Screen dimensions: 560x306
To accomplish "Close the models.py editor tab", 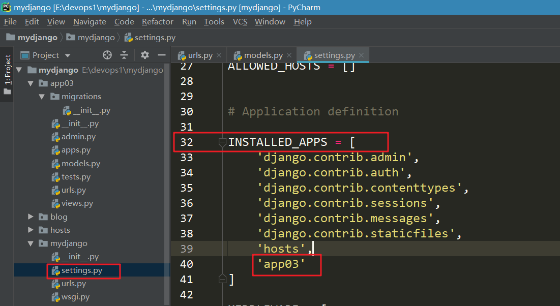I will click(x=289, y=55).
